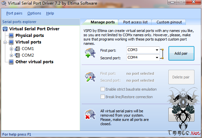Minimize the Virtual Serial Port Driver window
202x138 pixels.
click(x=172, y=2)
